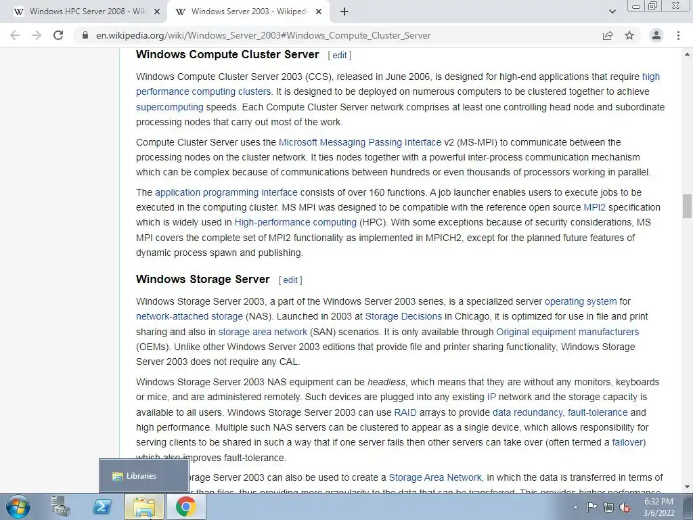Open the taskbar clock showing 6:32 PM
Screen dimensions: 693x520
click(658, 507)
